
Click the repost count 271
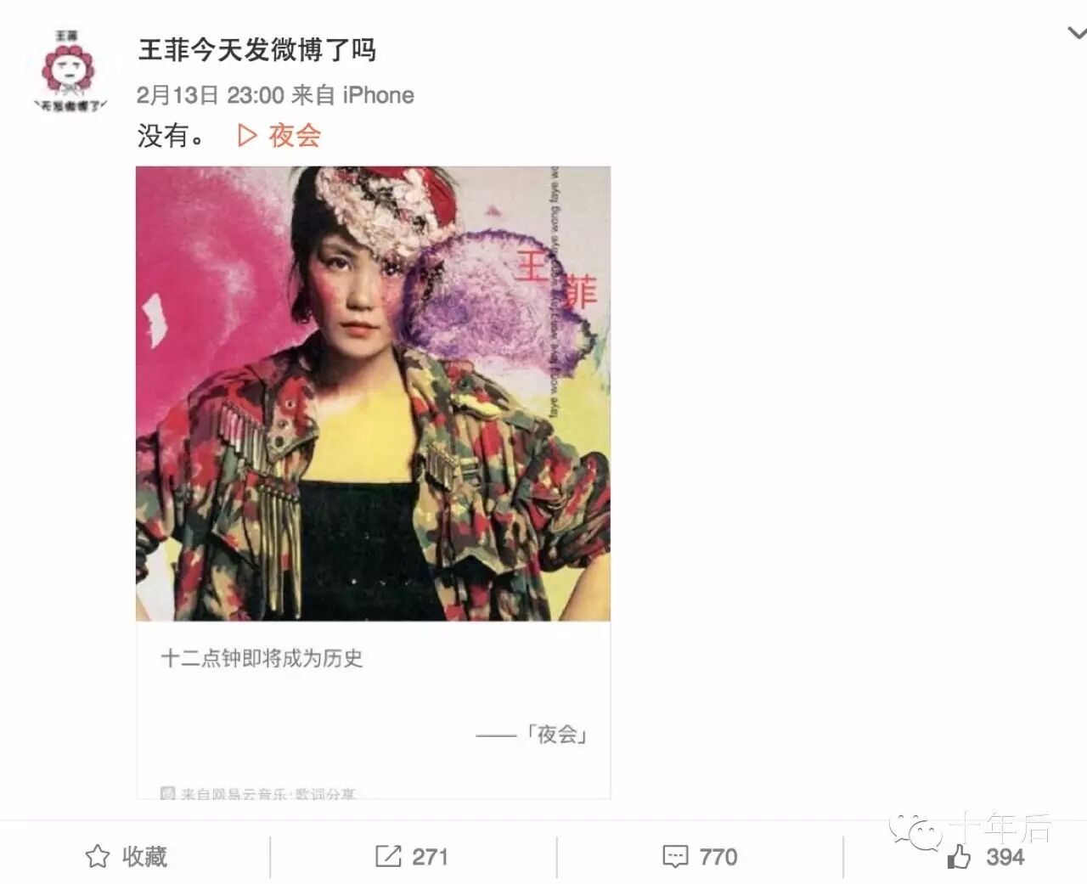430,857
